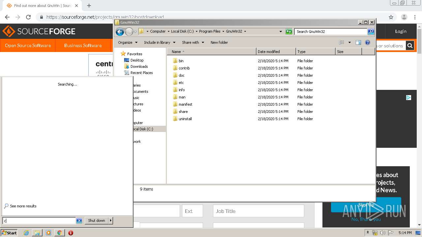
Task: Open the Business Software menu
Action: (83, 45)
